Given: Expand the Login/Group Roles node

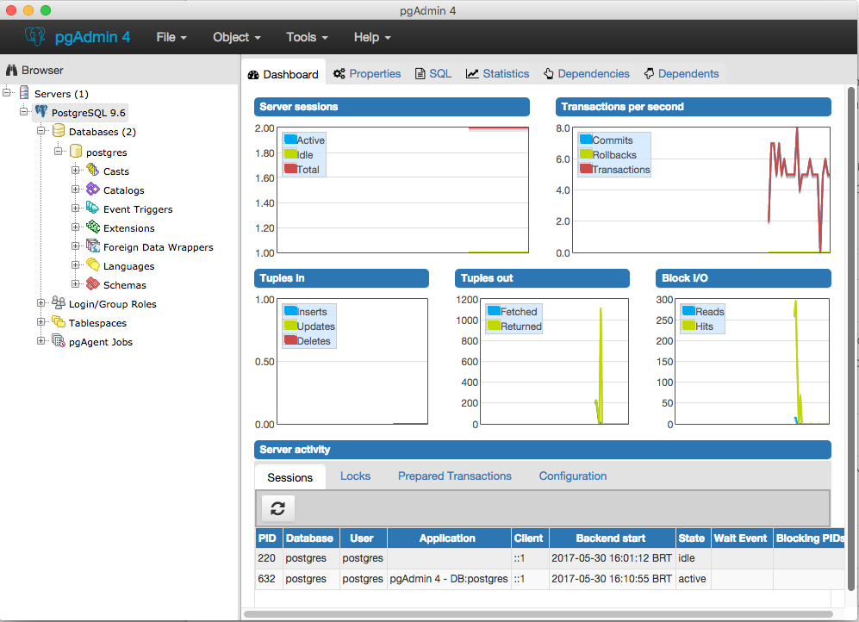Looking at the screenshot, I should (x=41, y=302).
